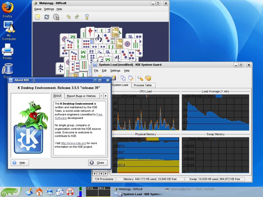Screen dimensions: 263x197
Task: Open the wrench configure icon in System Guard
Action: 140,78
